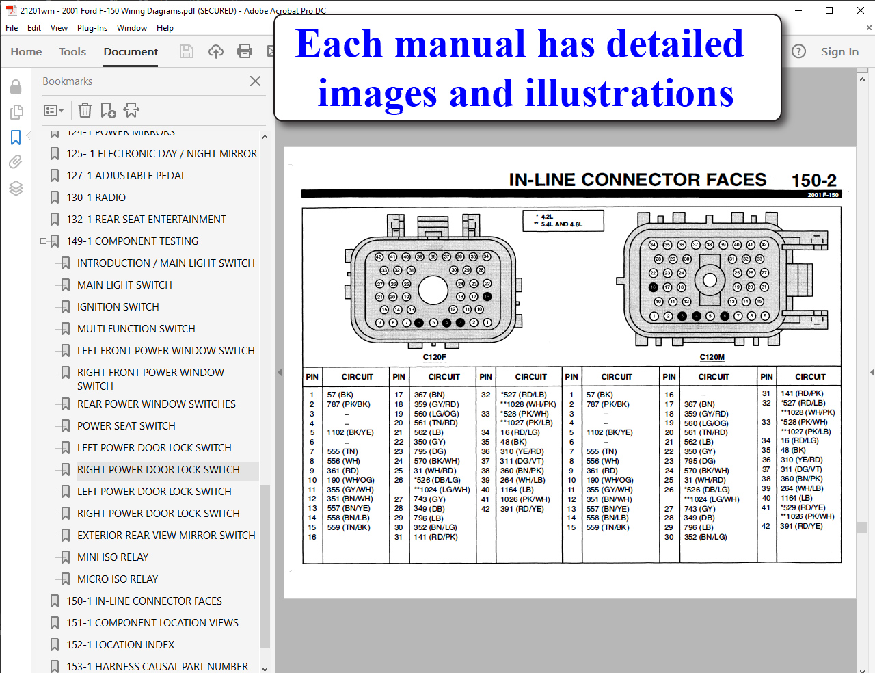
Task: Click the C120M connector label in the page
Action: (x=712, y=357)
